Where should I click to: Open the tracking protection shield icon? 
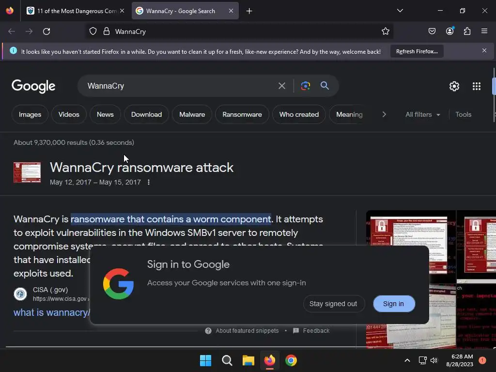pyautogui.click(x=93, y=31)
